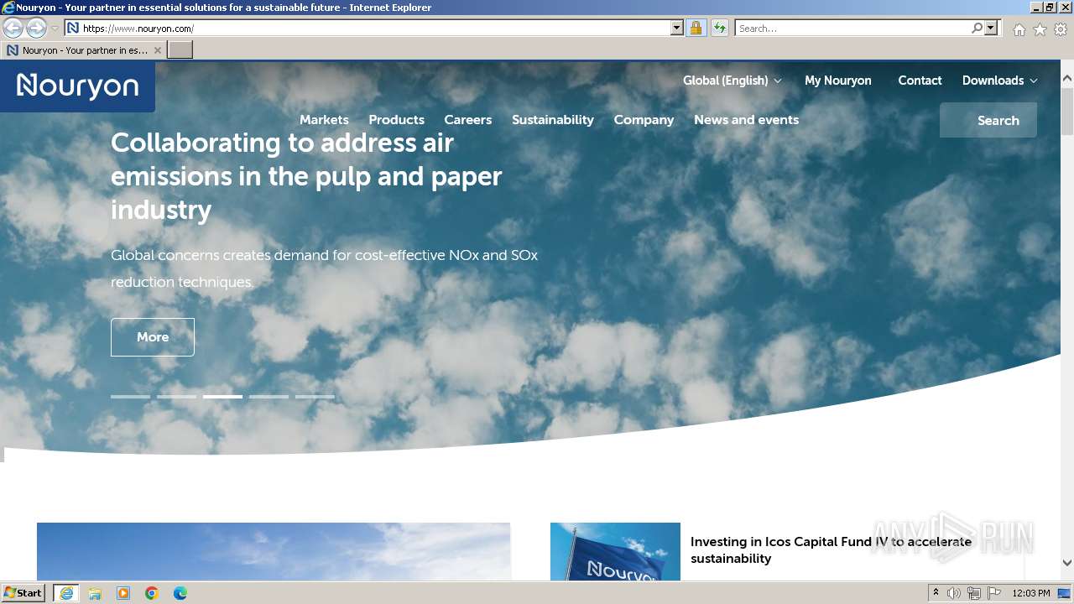Viewport: 1074px width, 604px height.
Task: Go back with the browser Back arrow
Action: [x=13, y=29]
